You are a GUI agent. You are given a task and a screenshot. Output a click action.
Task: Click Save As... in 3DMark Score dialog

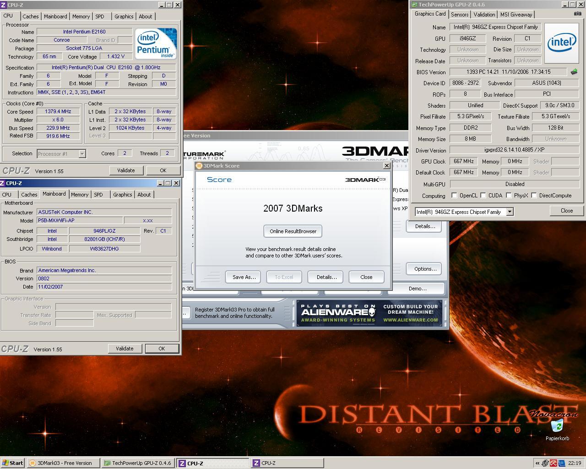[244, 277]
